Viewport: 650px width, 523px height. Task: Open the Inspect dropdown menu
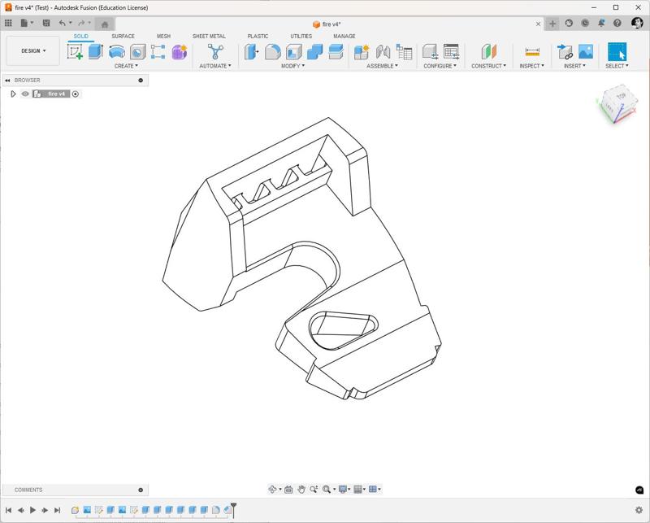(532, 66)
